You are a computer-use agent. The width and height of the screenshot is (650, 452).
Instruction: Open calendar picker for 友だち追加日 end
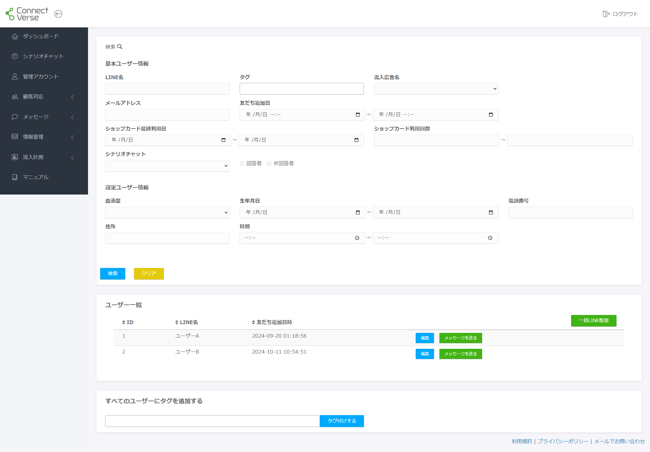point(491,115)
